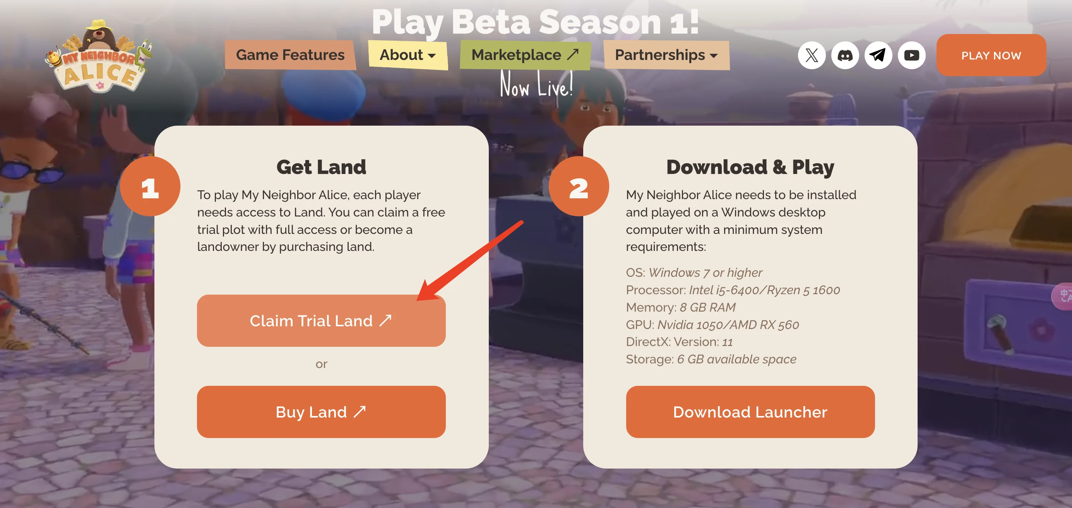Click the translate widget at right edge

[1063, 296]
